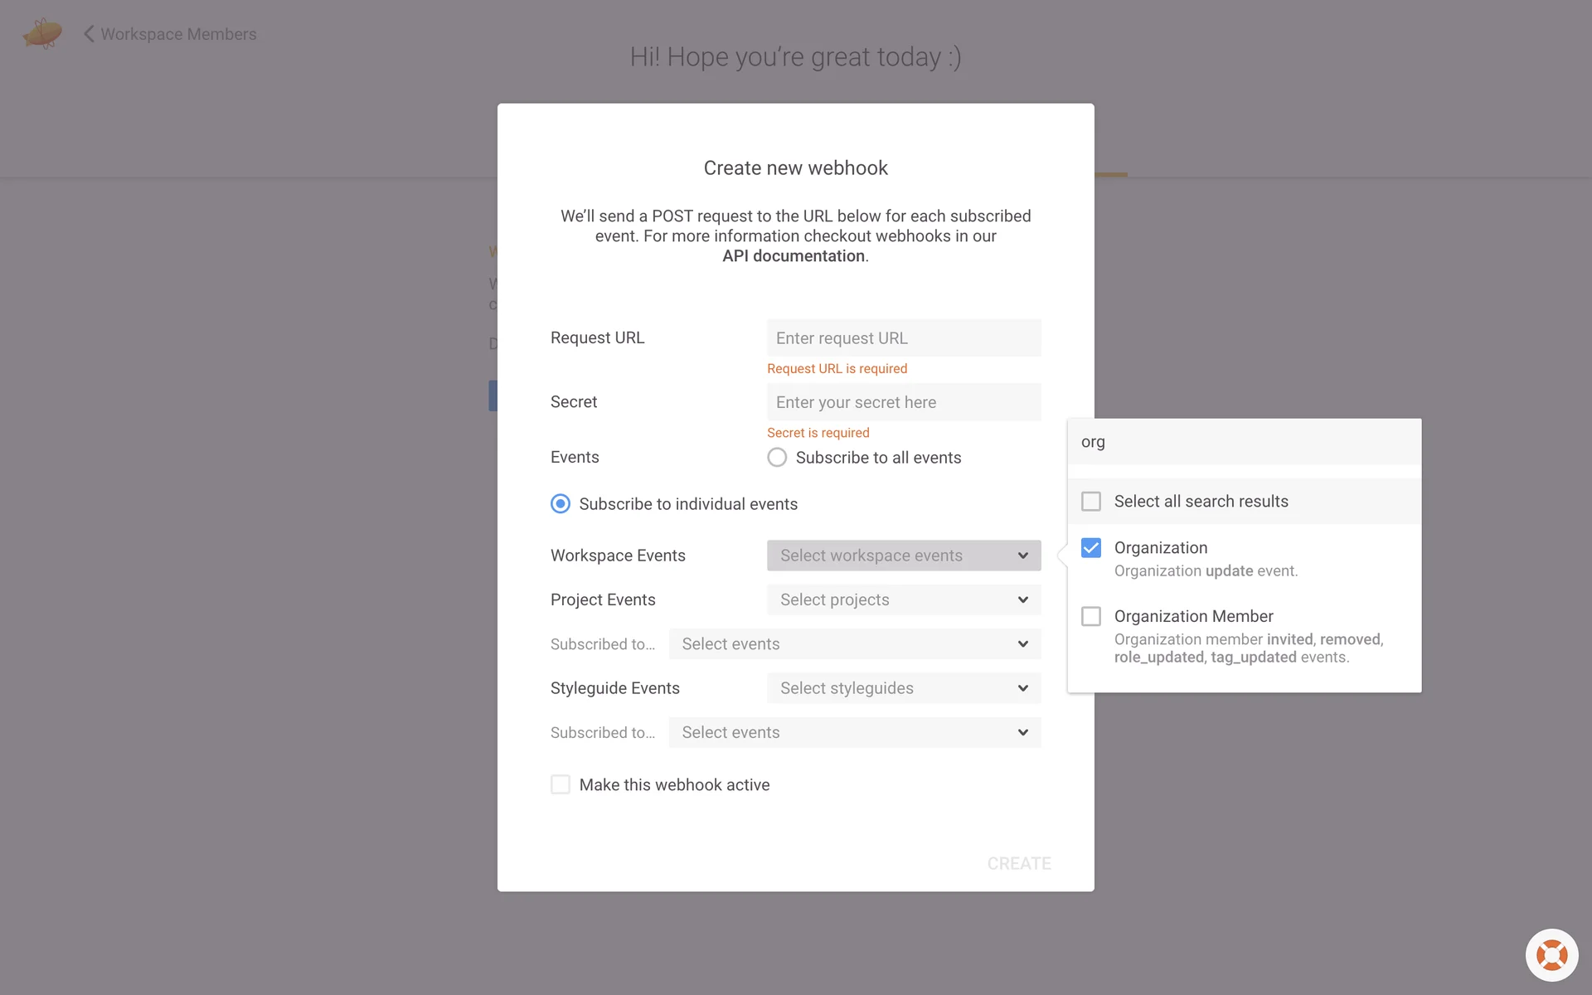The height and width of the screenshot is (995, 1592).
Task: Expand Project Events Subscribed to Select events
Action: (x=854, y=644)
